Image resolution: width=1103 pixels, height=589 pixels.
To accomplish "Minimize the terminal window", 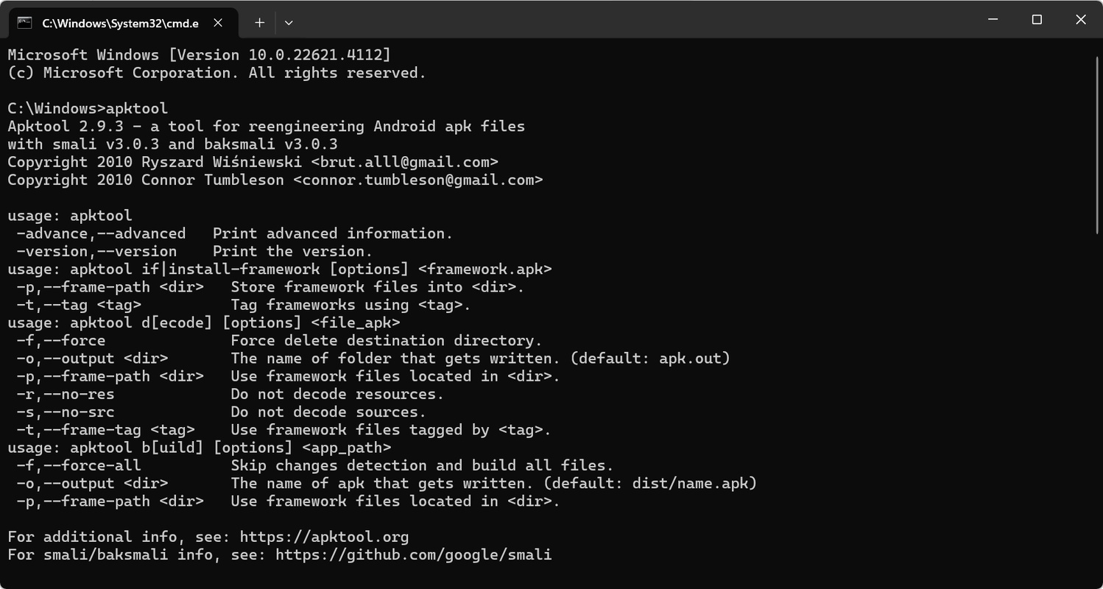I will tap(993, 20).
